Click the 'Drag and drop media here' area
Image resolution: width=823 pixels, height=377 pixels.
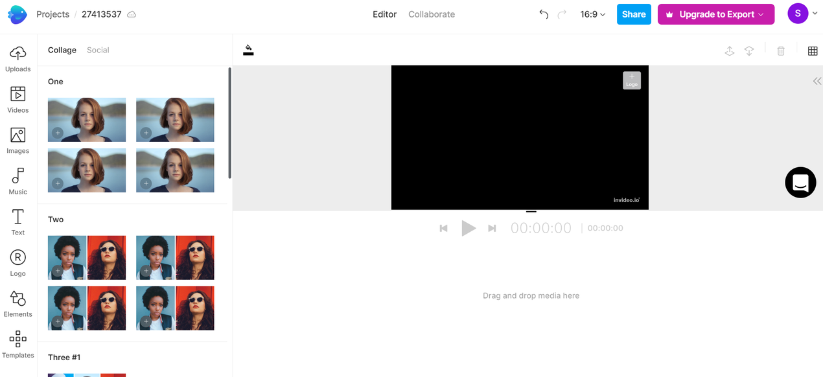[531, 295]
